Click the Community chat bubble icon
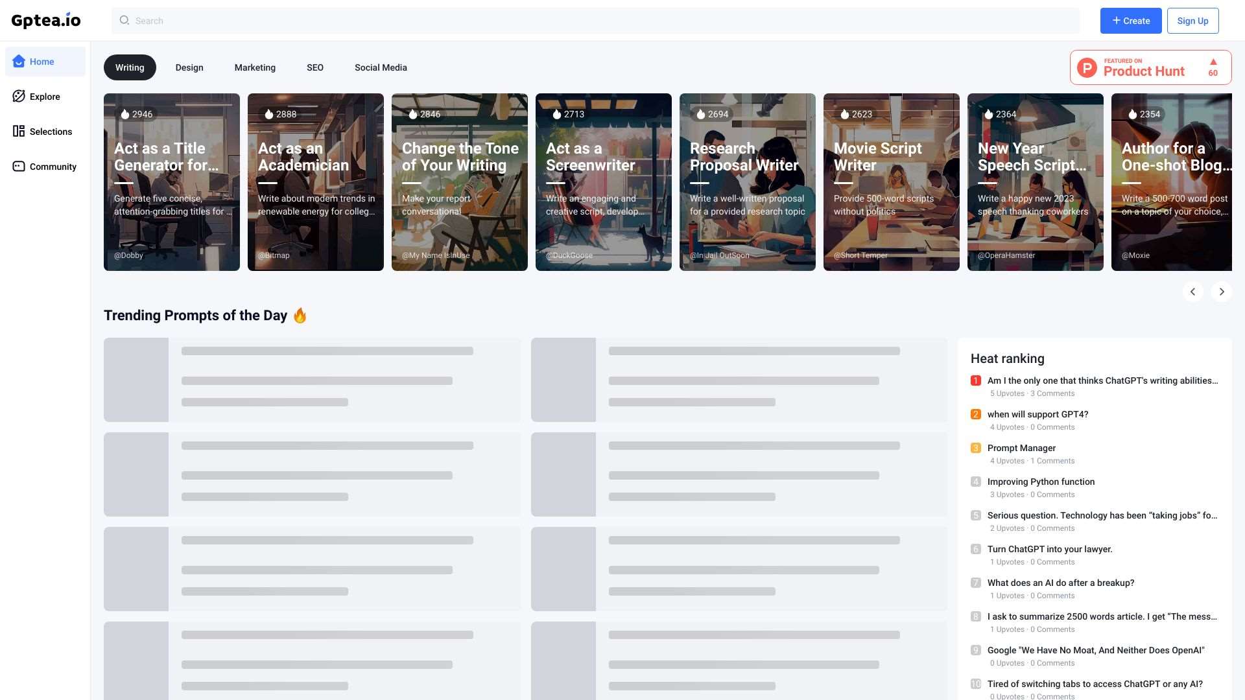 click(x=19, y=167)
